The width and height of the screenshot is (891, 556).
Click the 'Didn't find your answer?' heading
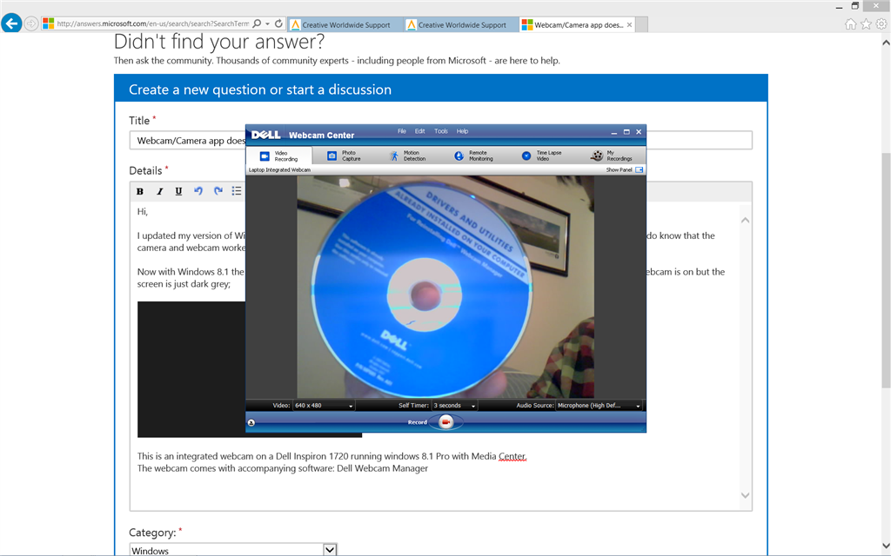tap(218, 42)
